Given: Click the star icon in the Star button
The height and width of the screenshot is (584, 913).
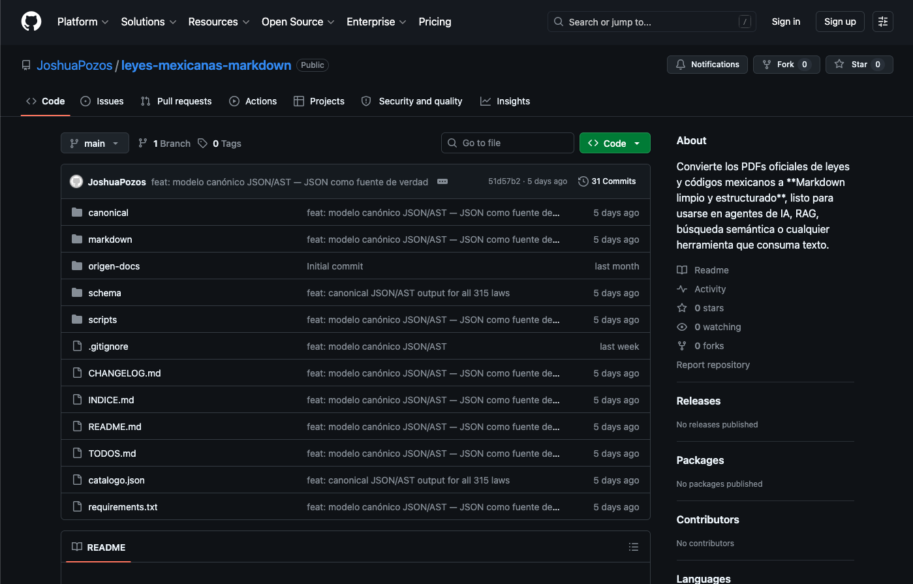Looking at the screenshot, I should 839,65.
